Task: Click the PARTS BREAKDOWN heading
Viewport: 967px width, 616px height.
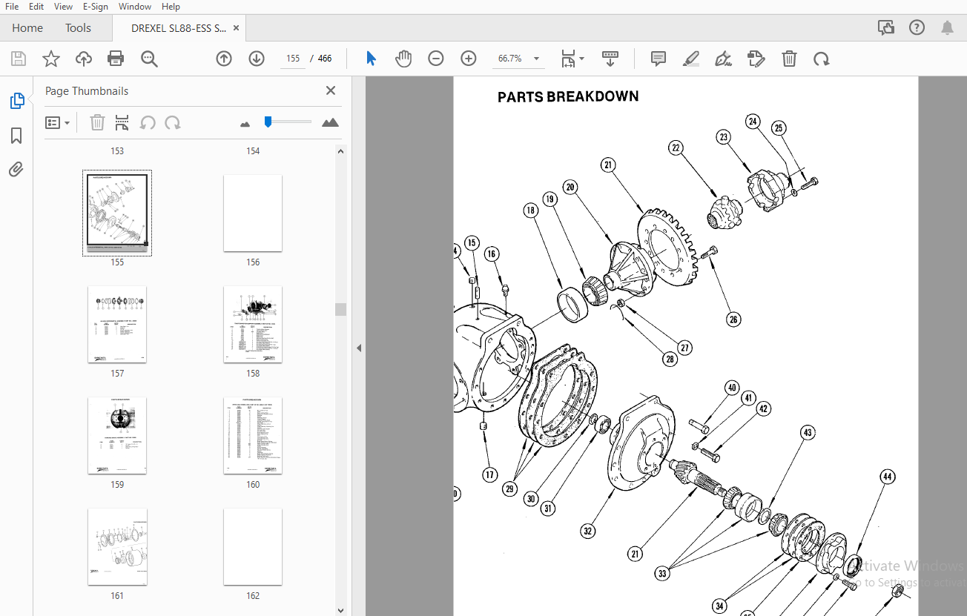Action: [568, 96]
